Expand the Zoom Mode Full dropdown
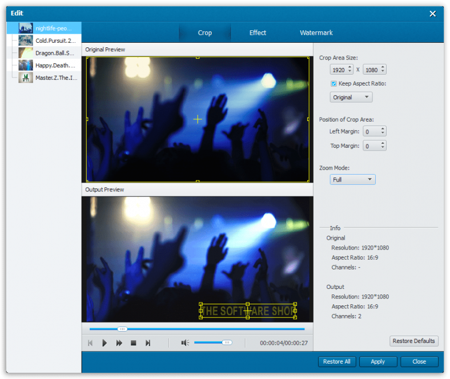Image resolution: width=450 pixels, height=379 pixels. (352, 180)
